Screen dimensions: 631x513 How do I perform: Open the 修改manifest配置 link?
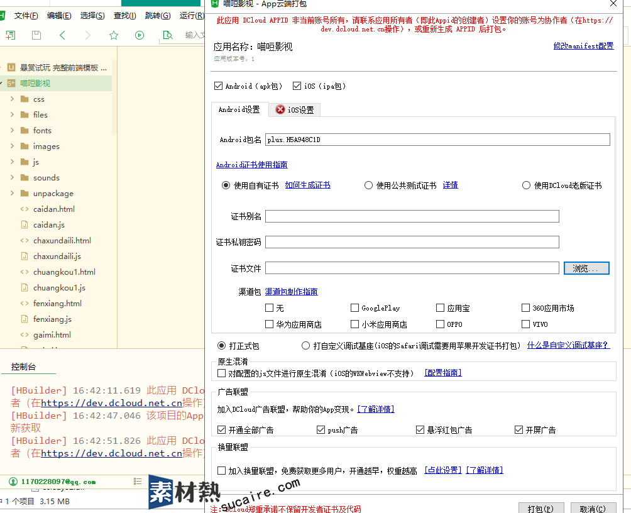583,46
